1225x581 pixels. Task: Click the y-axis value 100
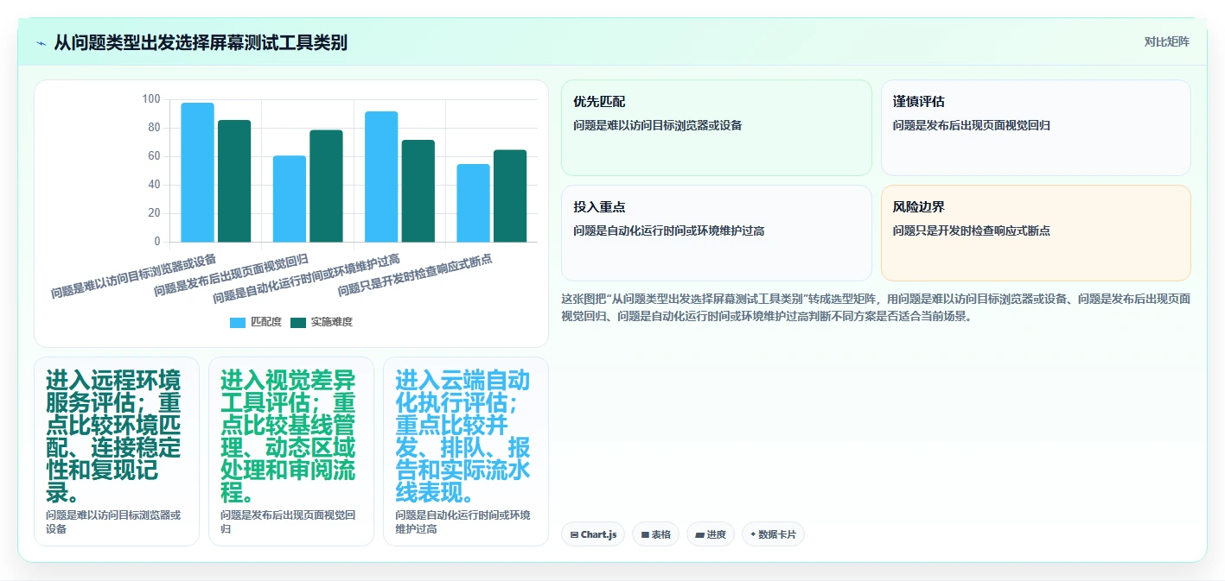pos(151,99)
